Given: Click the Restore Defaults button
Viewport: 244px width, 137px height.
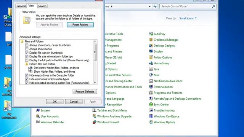Looking at the screenshot, I should (x=85, y=91).
